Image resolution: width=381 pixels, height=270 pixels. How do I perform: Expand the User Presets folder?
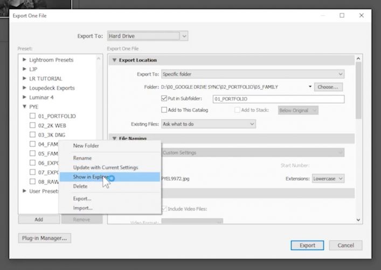click(24, 191)
